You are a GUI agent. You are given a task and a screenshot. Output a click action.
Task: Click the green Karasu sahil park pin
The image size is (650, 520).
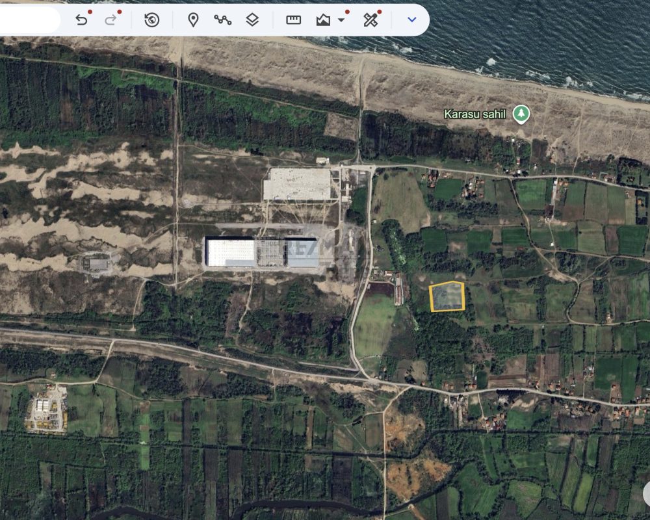pyautogui.click(x=521, y=114)
